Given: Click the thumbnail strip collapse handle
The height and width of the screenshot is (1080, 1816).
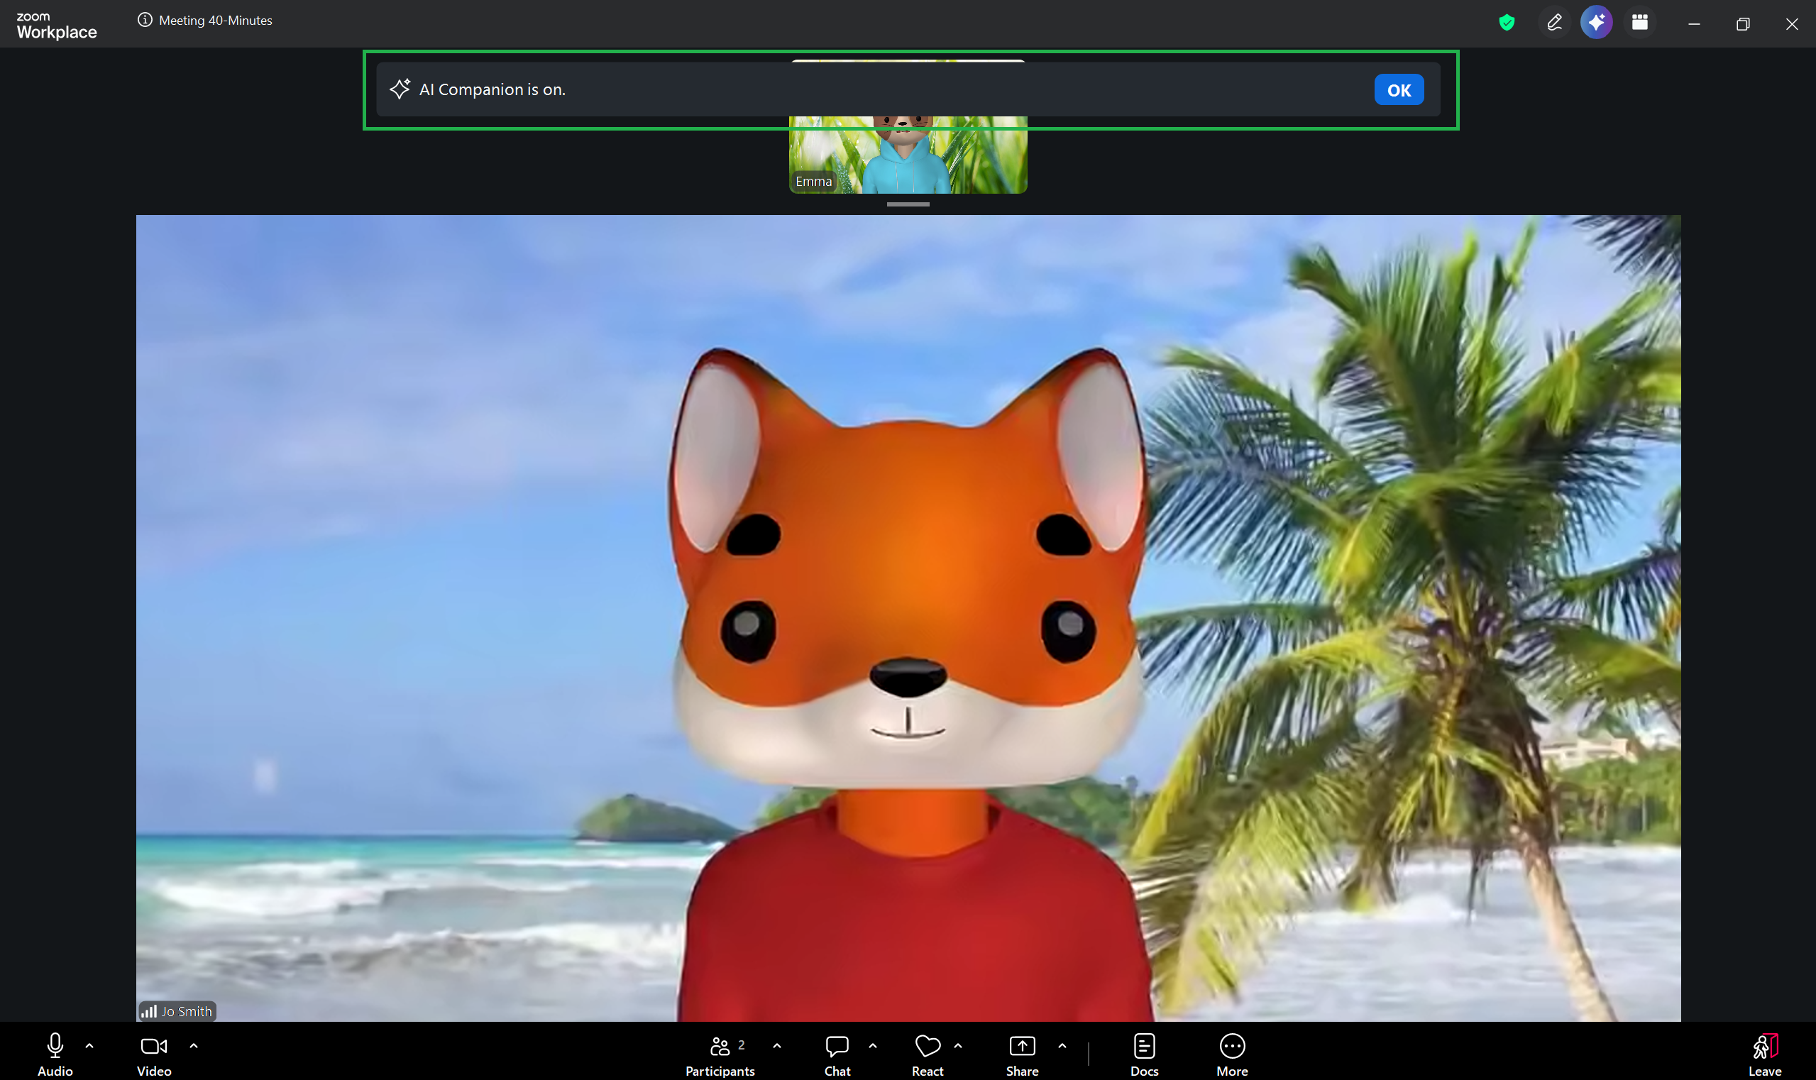Looking at the screenshot, I should [908, 204].
